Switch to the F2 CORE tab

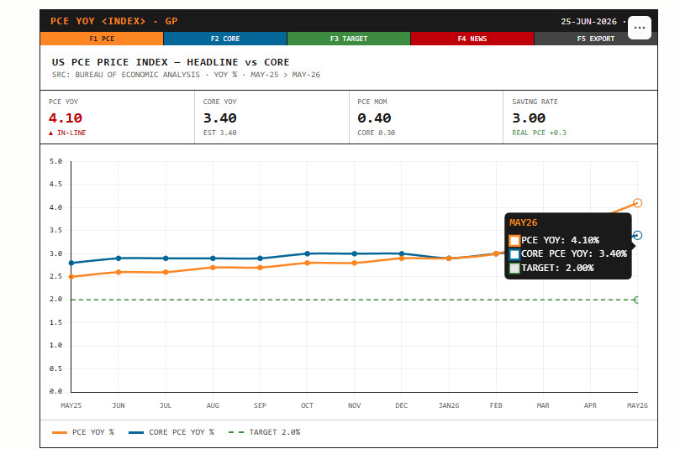click(x=225, y=39)
